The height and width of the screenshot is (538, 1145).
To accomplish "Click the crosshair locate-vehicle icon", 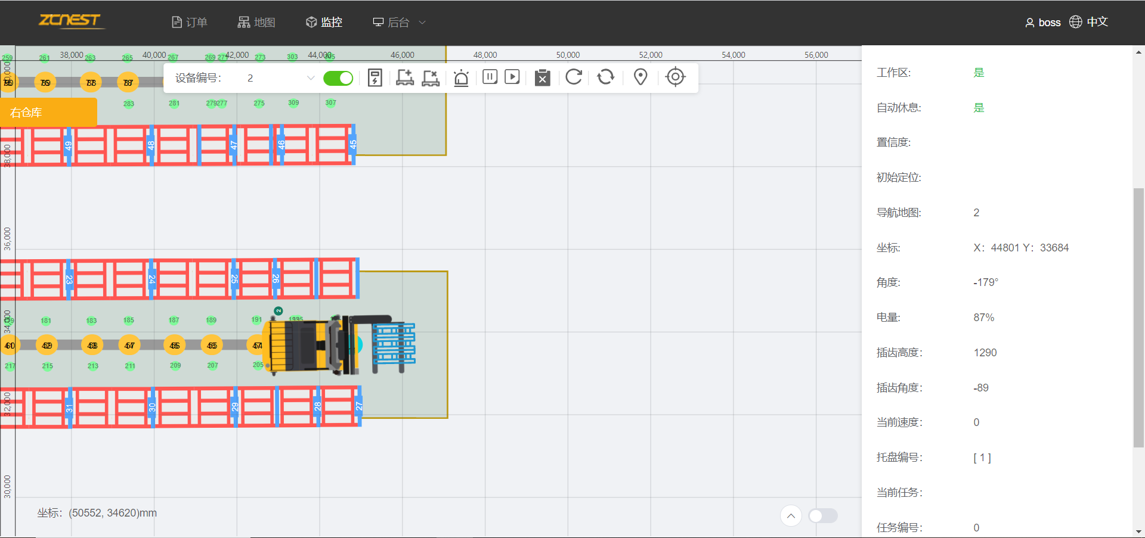I will click(x=675, y=77).
